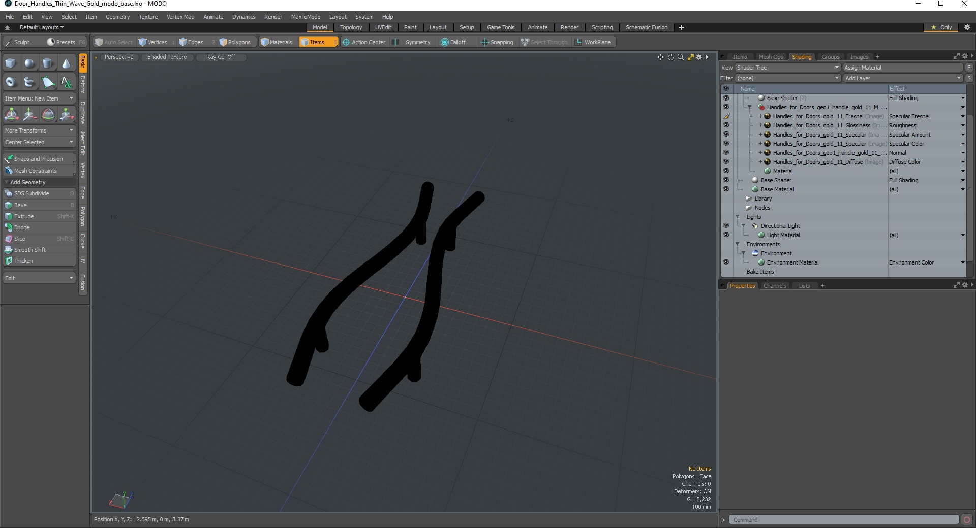Add a new layout tab with plus
Image resolution: width=976 pixels, height=528 pixels.
682,27
